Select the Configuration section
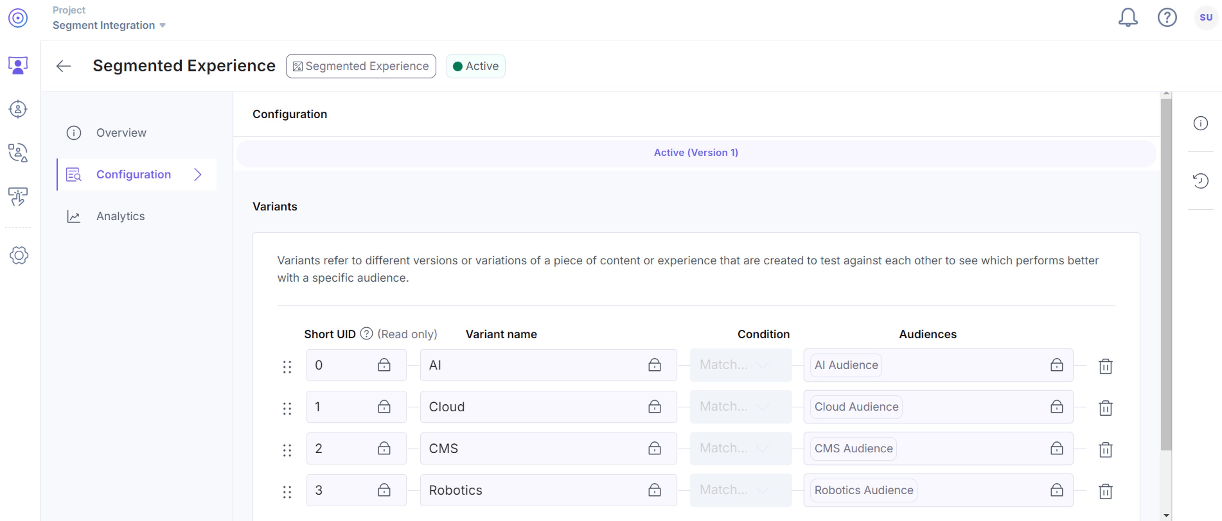 coord(137,175)
